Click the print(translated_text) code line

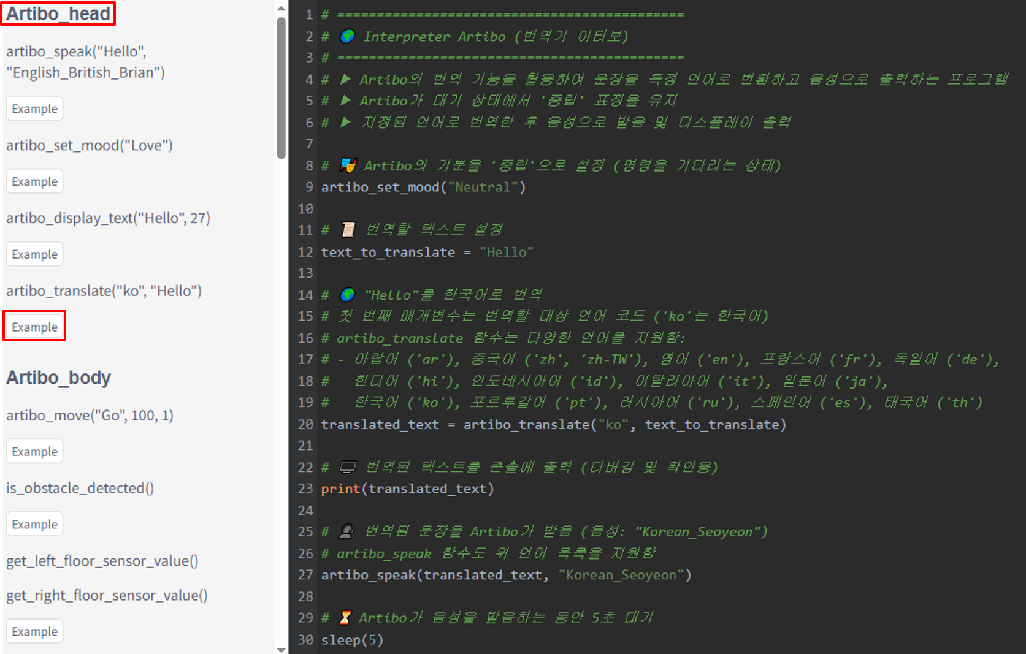[x=407, y=489]
